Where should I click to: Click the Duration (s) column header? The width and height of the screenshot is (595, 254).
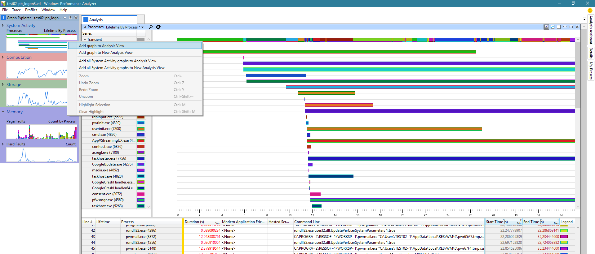(194, 222)
